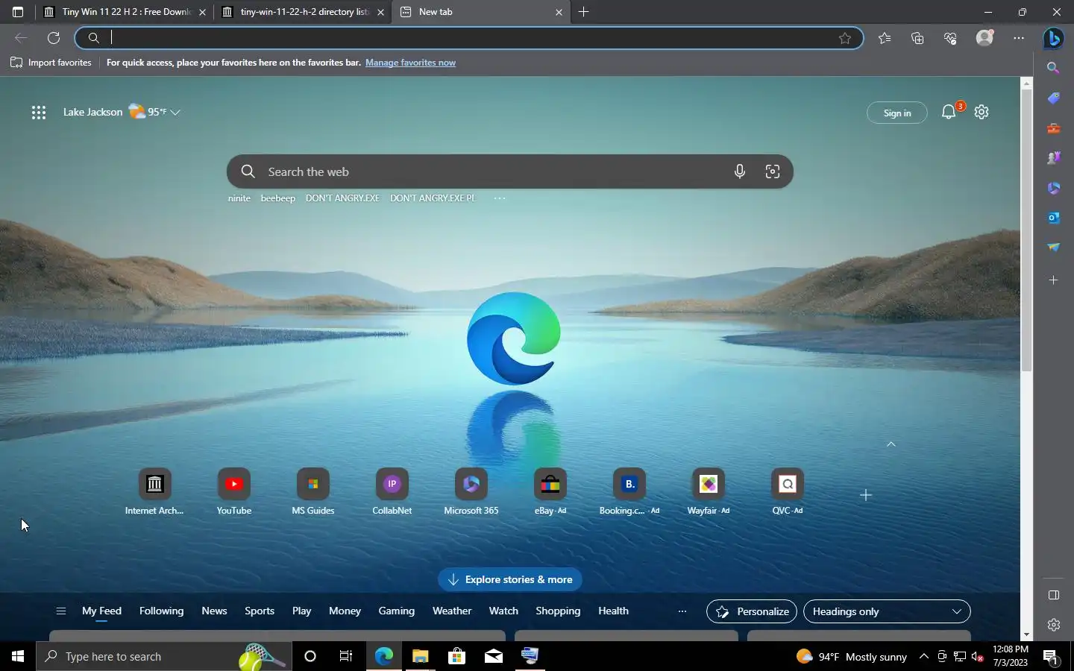Open Booking.com ad quick link tile

[629, 492]
